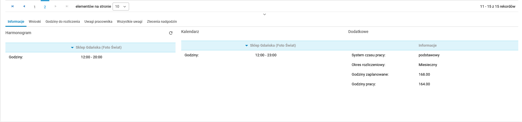This screenshot has width=522, height=122.
Task: Show the Uwagi pracownika tab
Action: 98,22
